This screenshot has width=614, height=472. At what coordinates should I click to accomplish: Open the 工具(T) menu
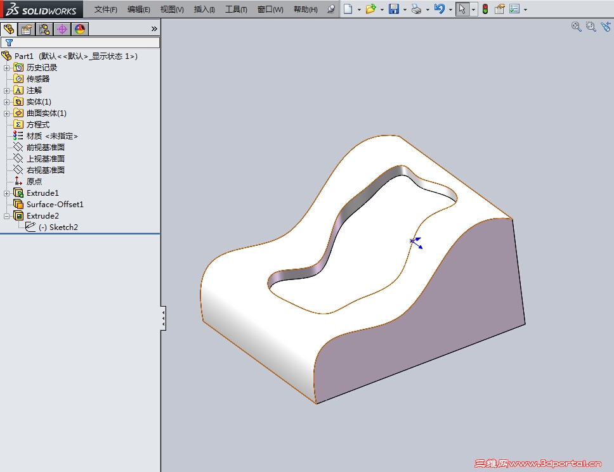click(x=236, y=10)
